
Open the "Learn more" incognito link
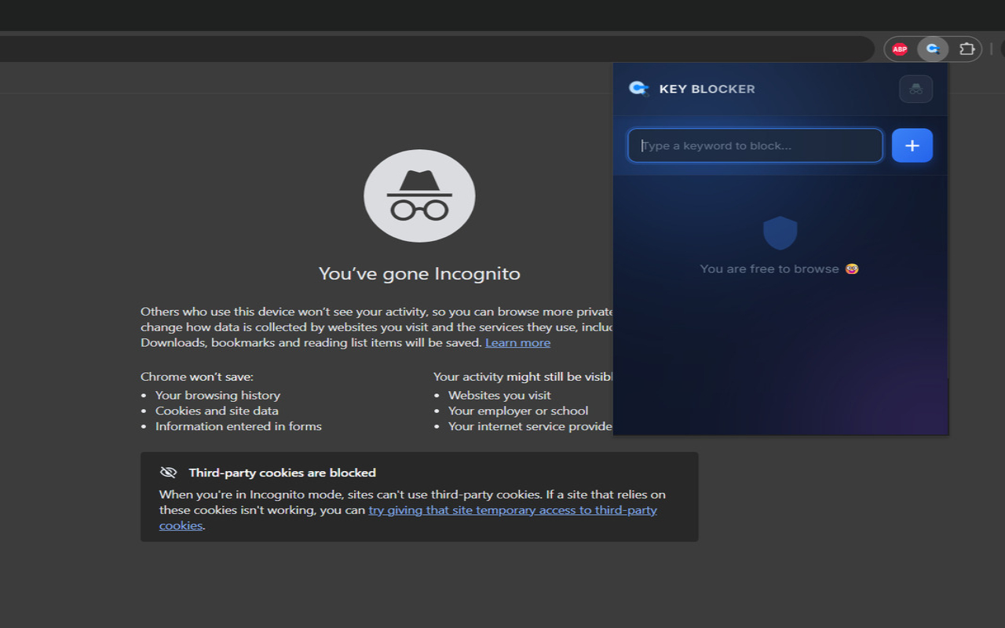(x=517, y=343)
